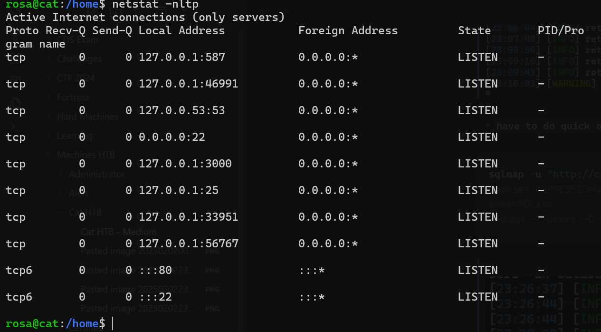The width and height of the screenshot is (601, 332).
Task: Open the first Pasted image PNG file
Action: (x=138, y=251)
